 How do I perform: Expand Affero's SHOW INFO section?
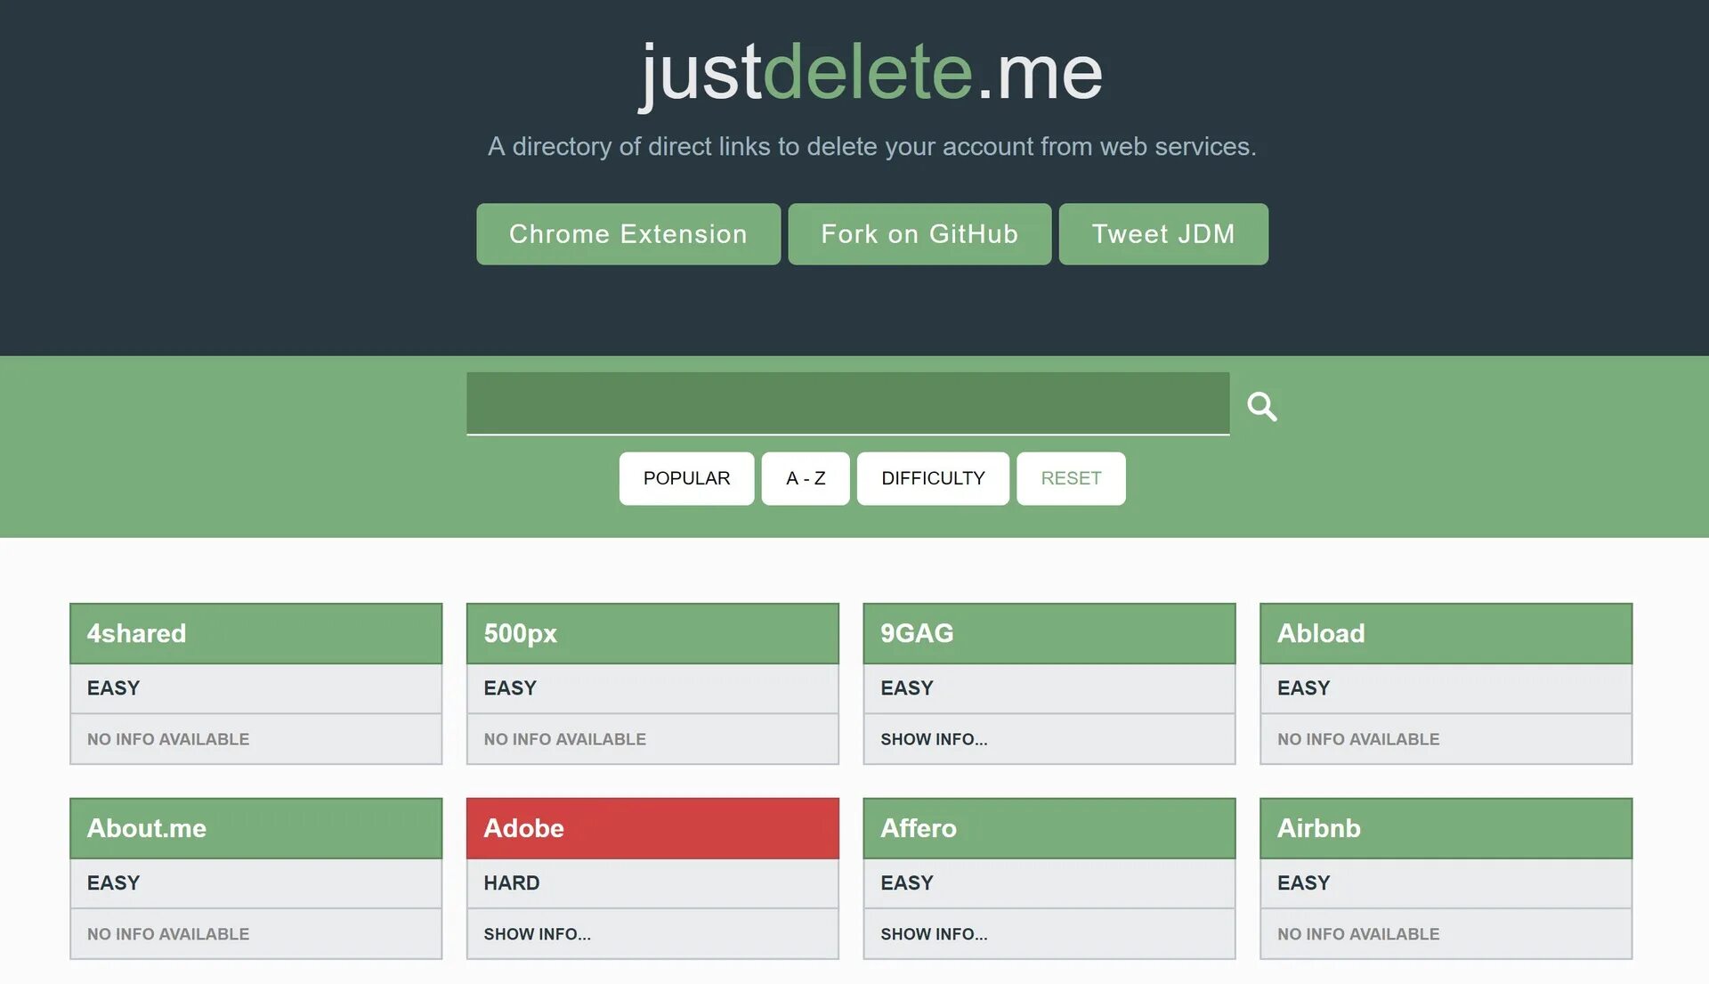(x=933, y=932)
